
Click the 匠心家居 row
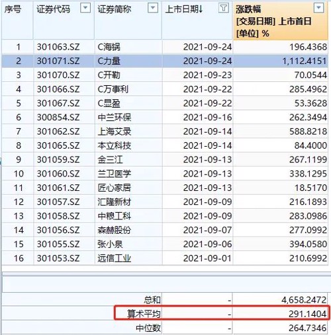pos(164,188)
